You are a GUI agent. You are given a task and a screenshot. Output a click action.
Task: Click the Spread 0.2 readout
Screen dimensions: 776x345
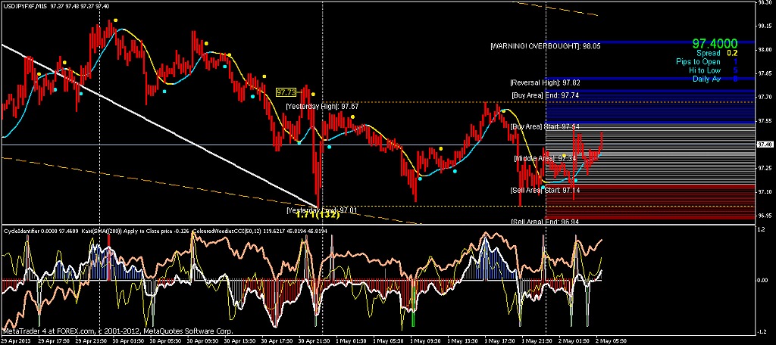click(717, 53)
